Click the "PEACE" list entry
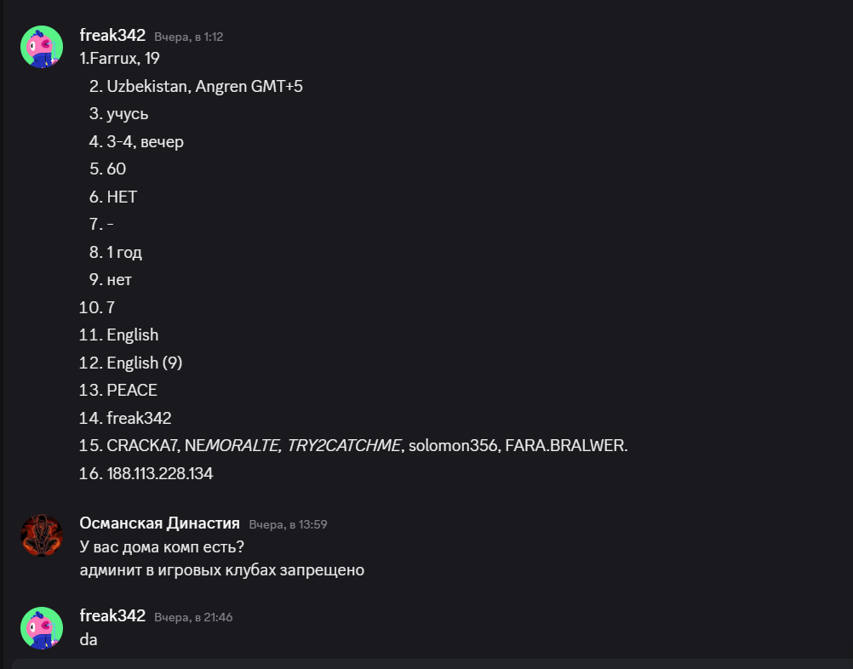Screen dimensions: 853x669 click(x=132, y=391)
